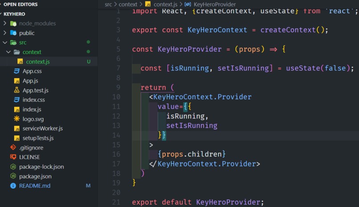Click the test flask icon of App.test.js
This screenshot has width=359, height=207.
point(17,90)
